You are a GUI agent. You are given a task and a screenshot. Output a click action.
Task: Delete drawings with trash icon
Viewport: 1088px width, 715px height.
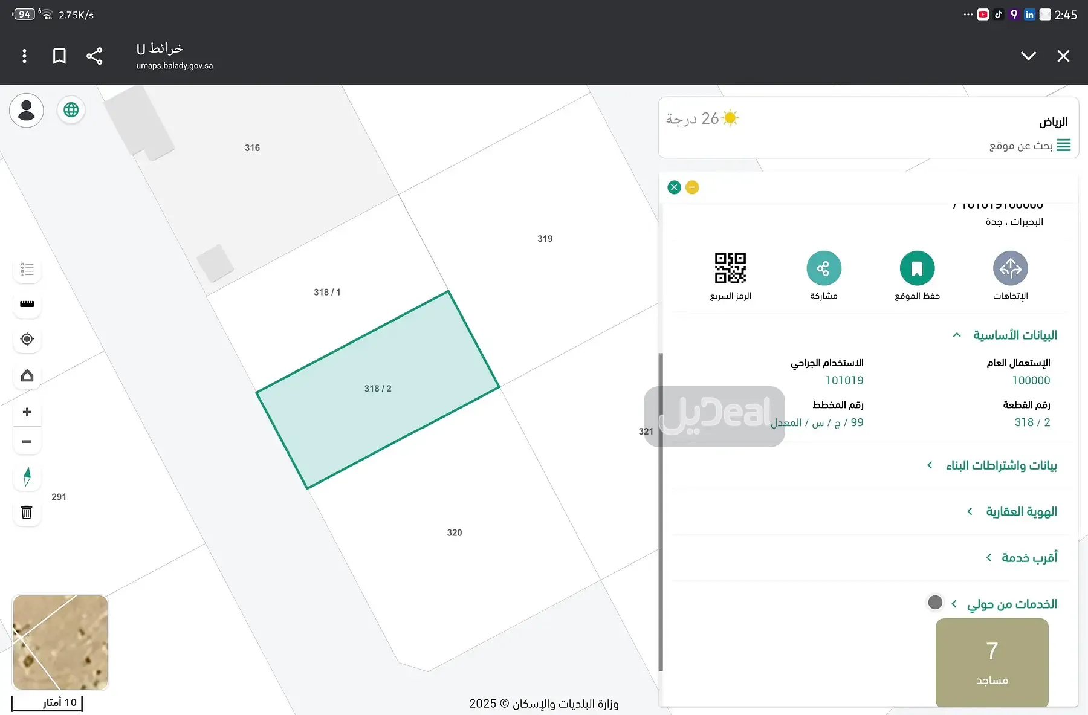click(x=27, y=513)
